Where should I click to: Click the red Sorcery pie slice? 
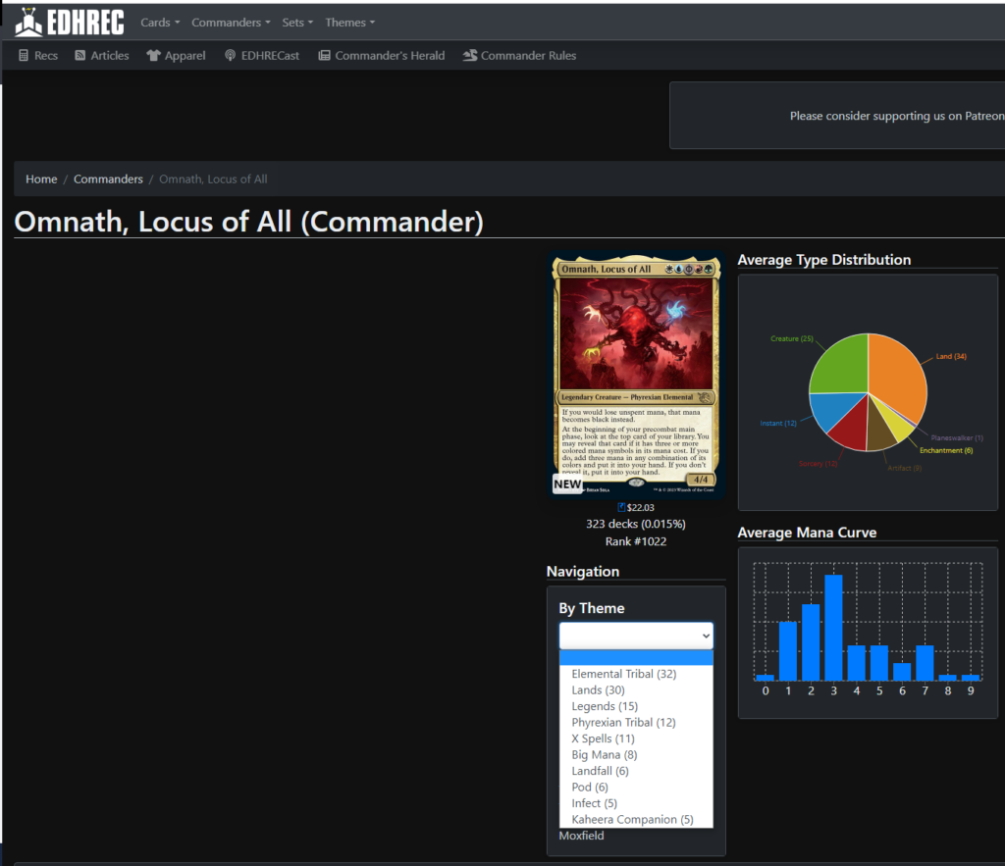[x=850, y=428]
